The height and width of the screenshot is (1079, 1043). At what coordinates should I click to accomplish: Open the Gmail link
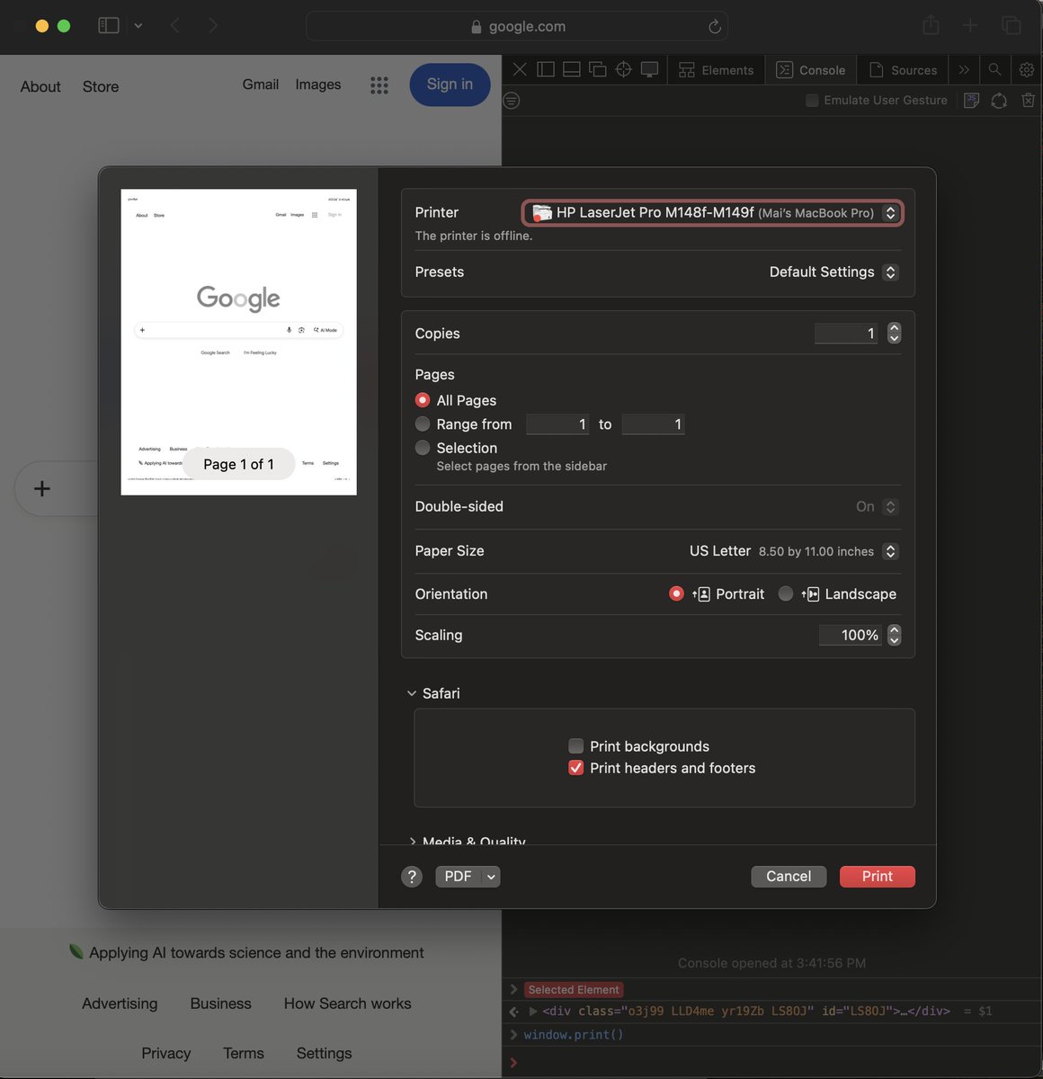[261, 85]
